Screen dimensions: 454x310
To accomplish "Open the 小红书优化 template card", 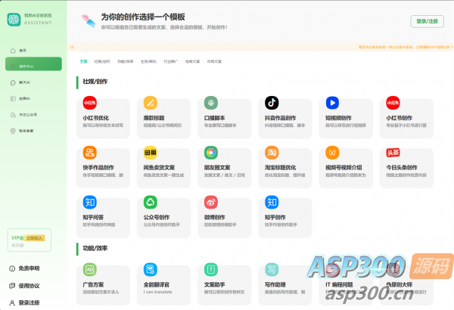I will coord(103,118).
